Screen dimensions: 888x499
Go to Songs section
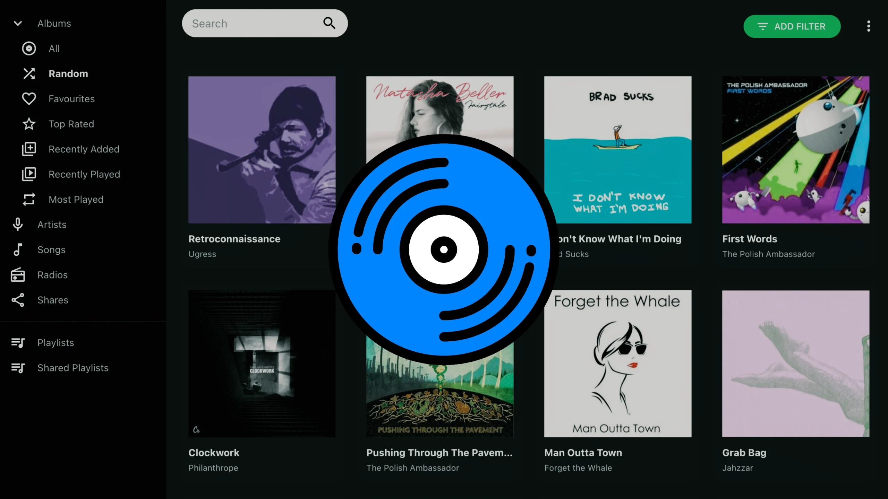(x=51, y=250)
